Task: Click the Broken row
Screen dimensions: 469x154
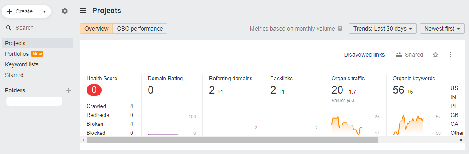Action: [x=110, y=124]
